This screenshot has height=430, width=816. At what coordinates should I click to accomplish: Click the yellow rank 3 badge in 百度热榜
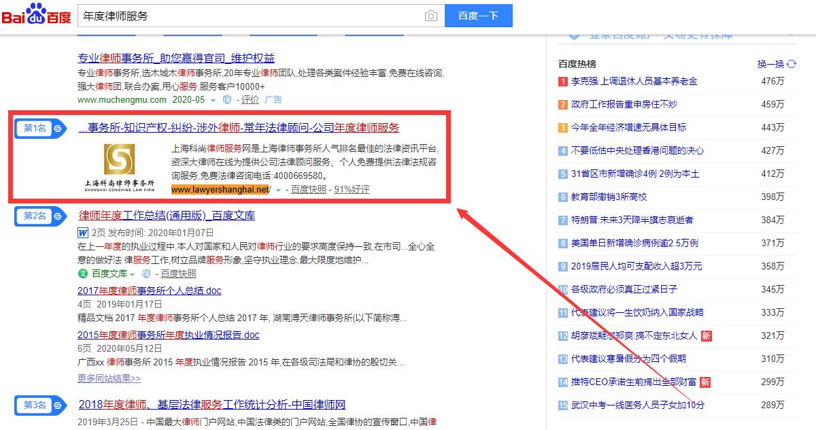click(x=563, y=128)
